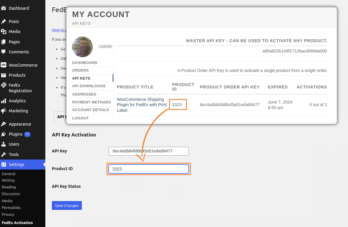Screen dimensions: 348x227
Task: Click the Plugins plug icon
Action: [4, 134]
